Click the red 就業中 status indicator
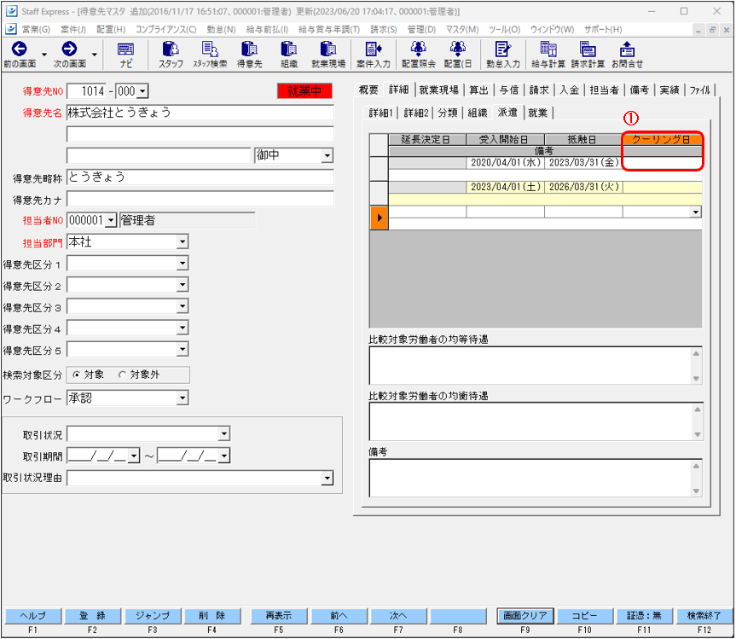The image size is (736, 639). 304,91
